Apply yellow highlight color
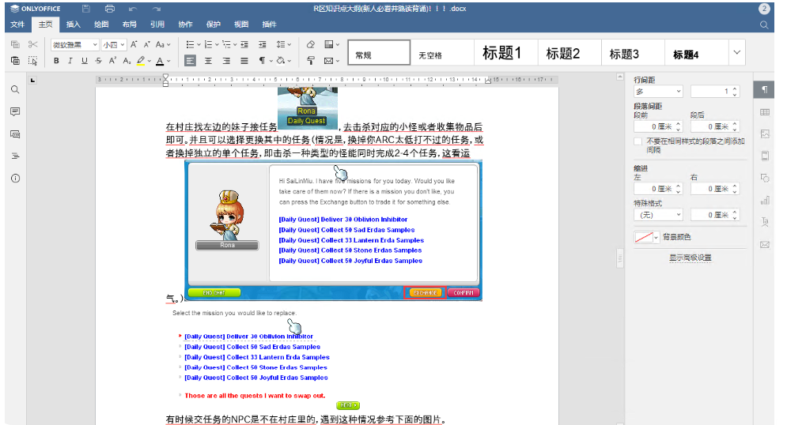This screenshot has height=425, width=787. click(x=141, y=61)
